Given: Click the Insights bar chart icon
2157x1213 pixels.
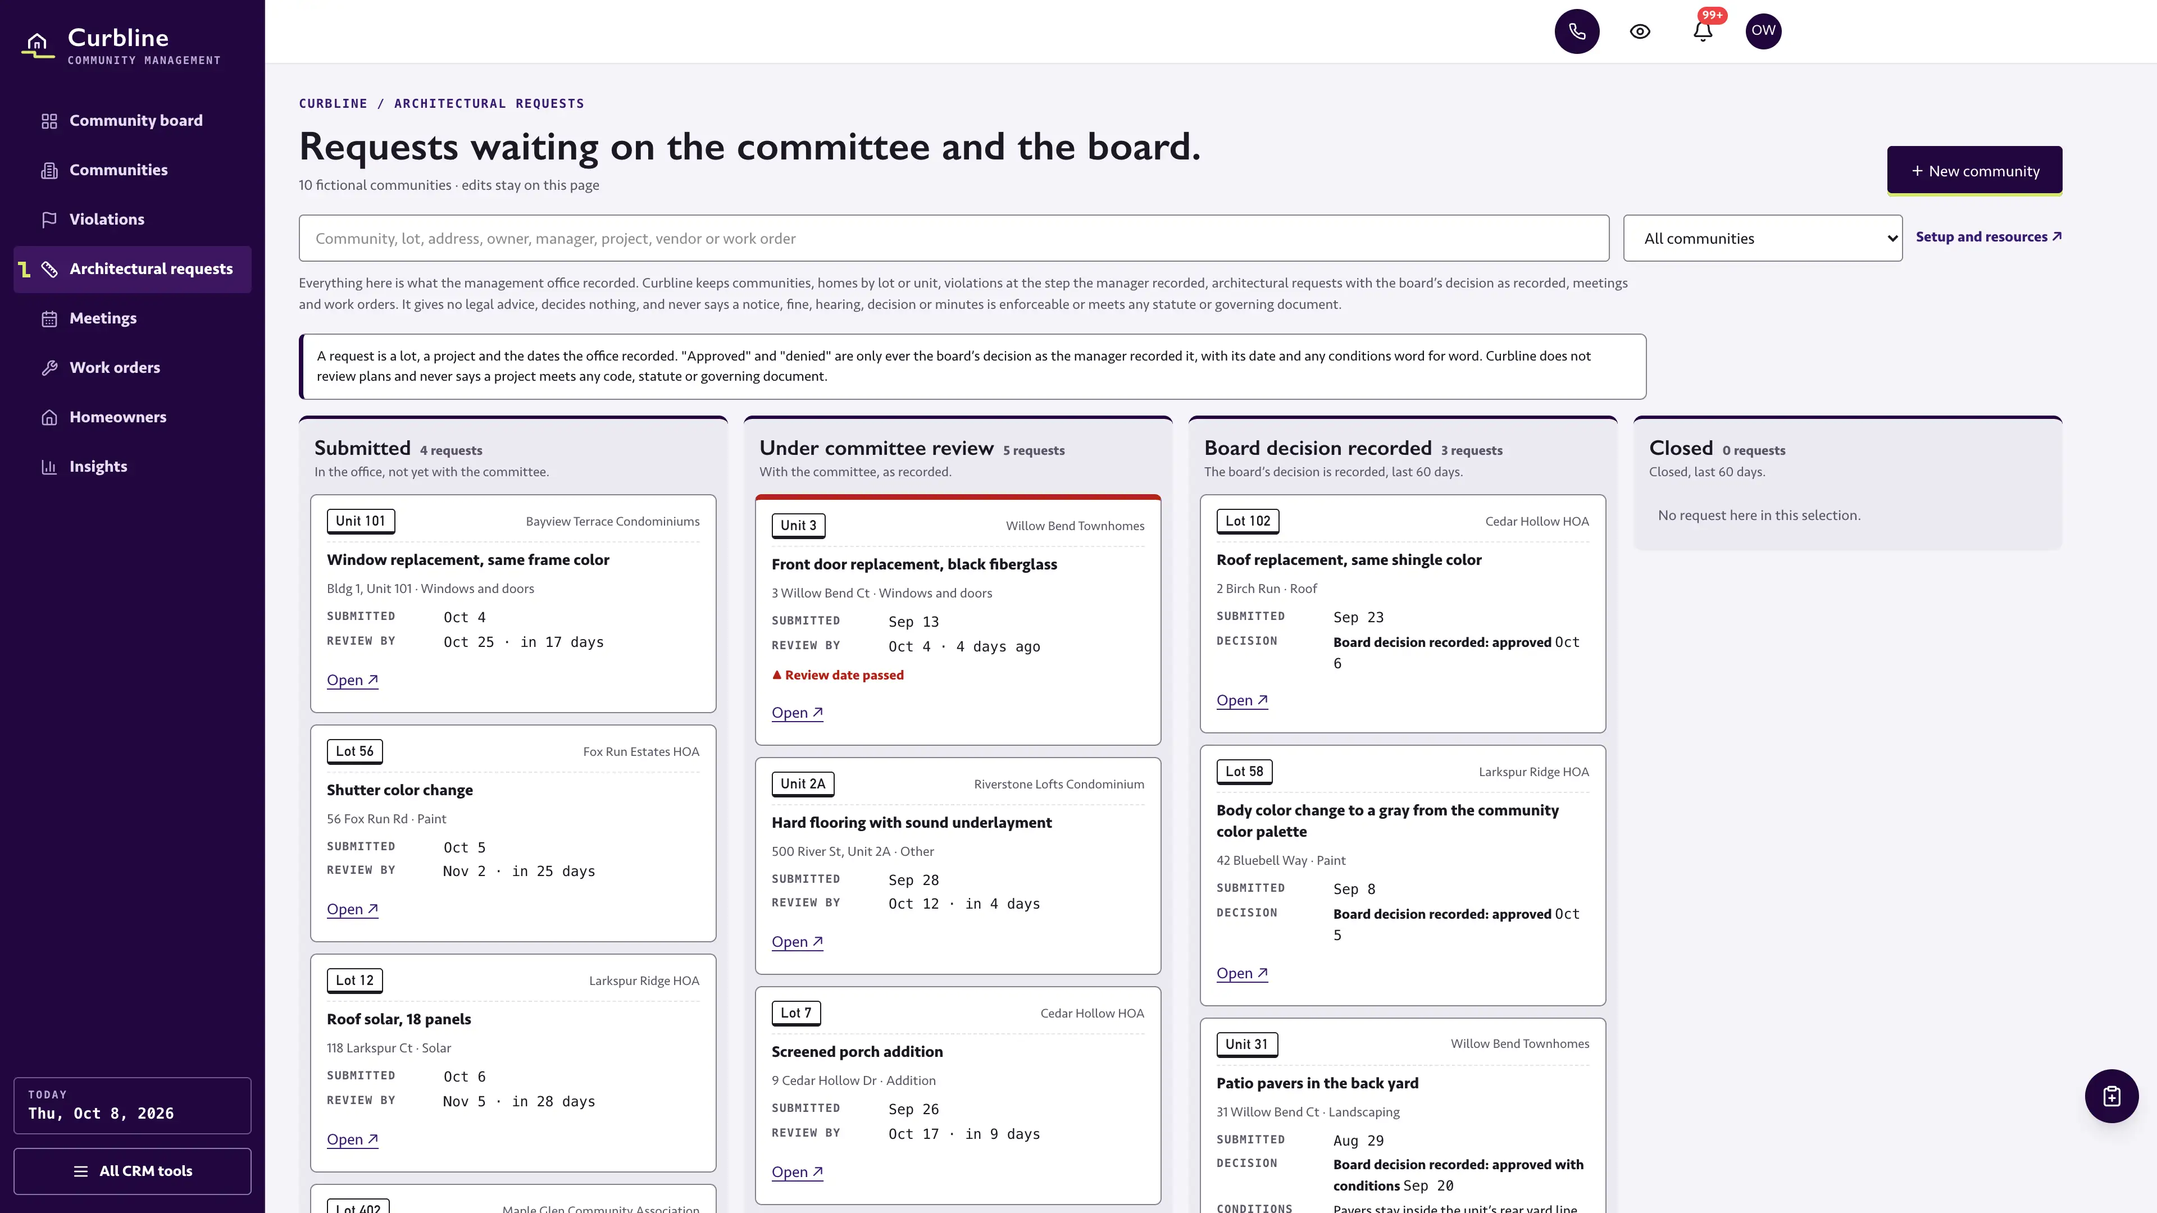Looking at the screenshot, I should point(49,467).
